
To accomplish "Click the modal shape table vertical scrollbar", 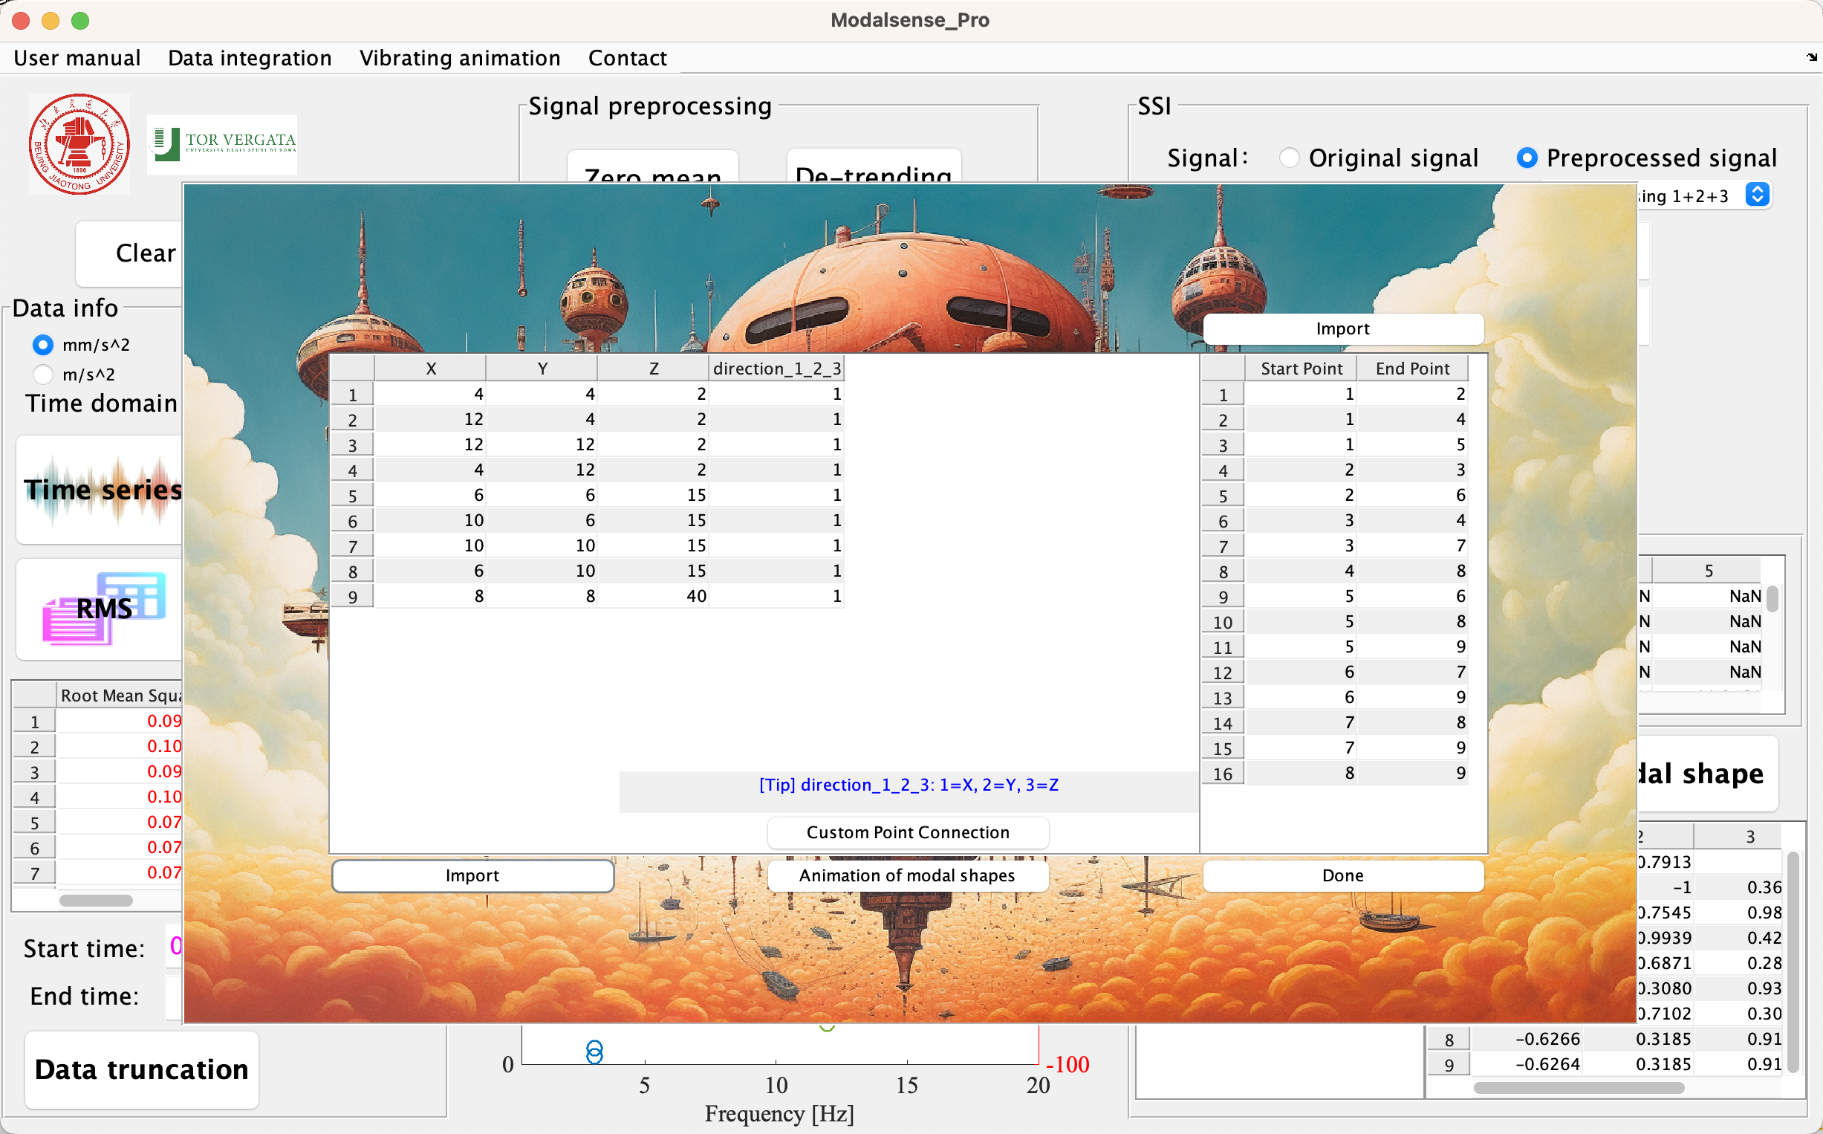I will (1793, 962).
